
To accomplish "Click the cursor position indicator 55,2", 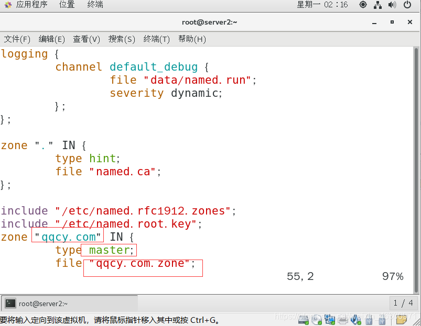I will click(x=300, y=276).
